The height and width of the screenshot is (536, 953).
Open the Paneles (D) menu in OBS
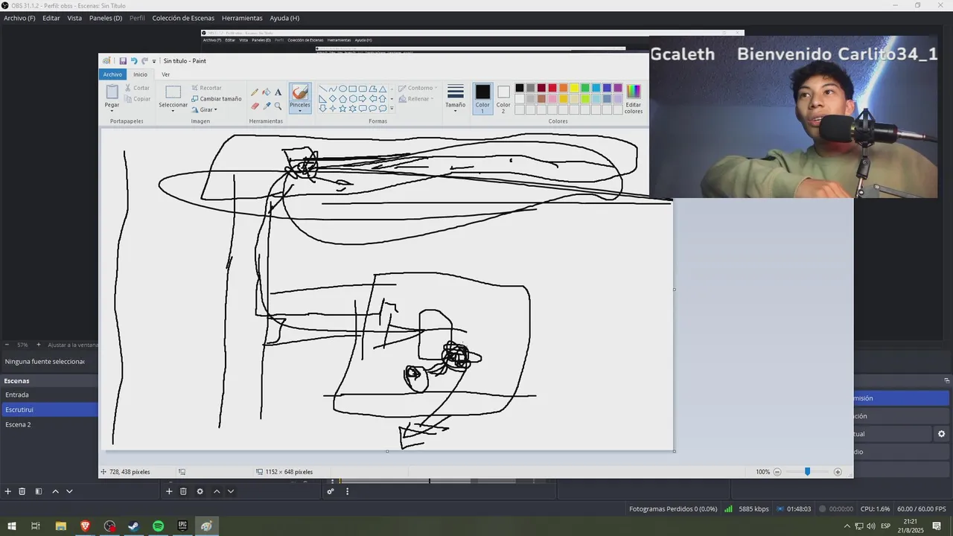point(106,18)
